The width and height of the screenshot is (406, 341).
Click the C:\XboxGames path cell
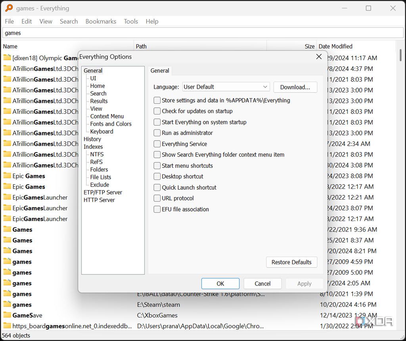tap(157, 315)
